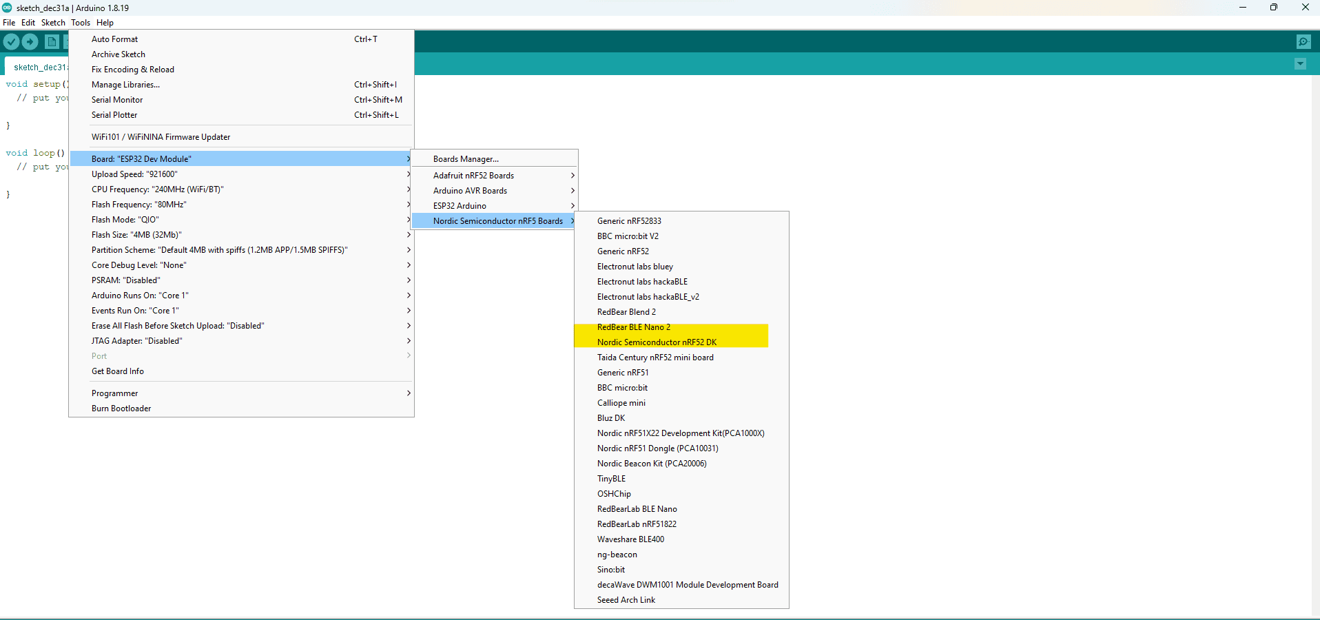
Task: Open the tab dropdown arrow button
Action: point(1300,64)
